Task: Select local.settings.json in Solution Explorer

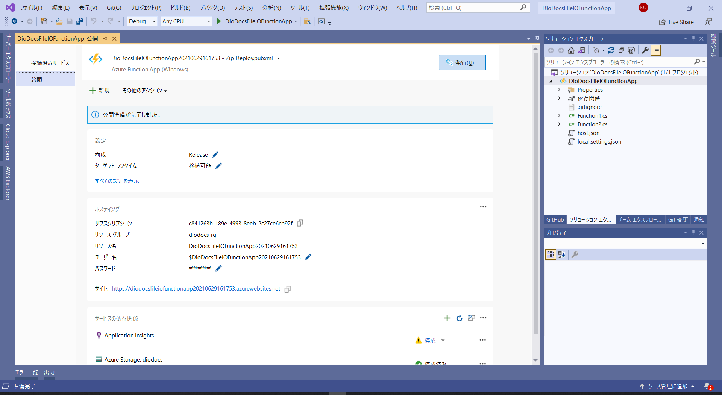Action: point(599,142)
